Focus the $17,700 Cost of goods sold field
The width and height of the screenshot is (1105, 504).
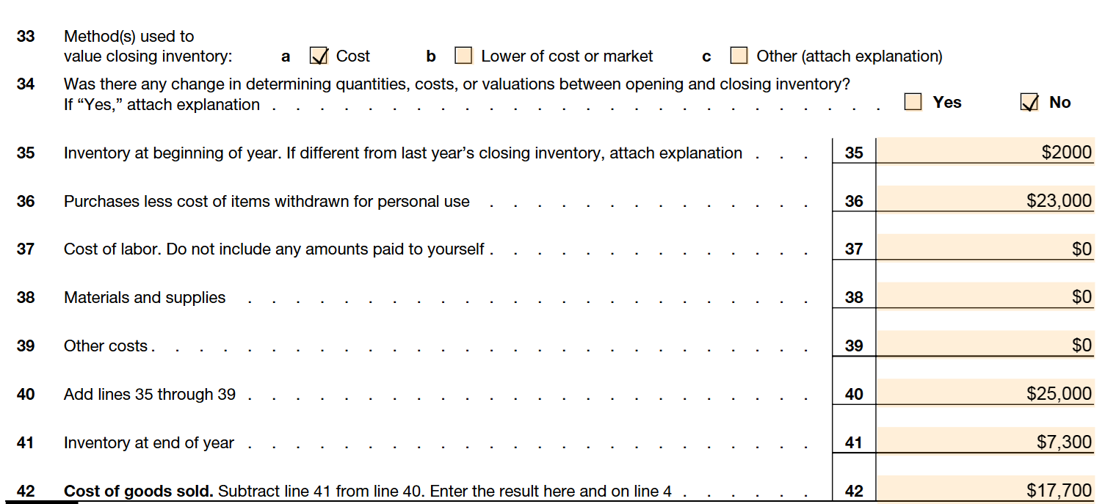(x=985, y=490)
